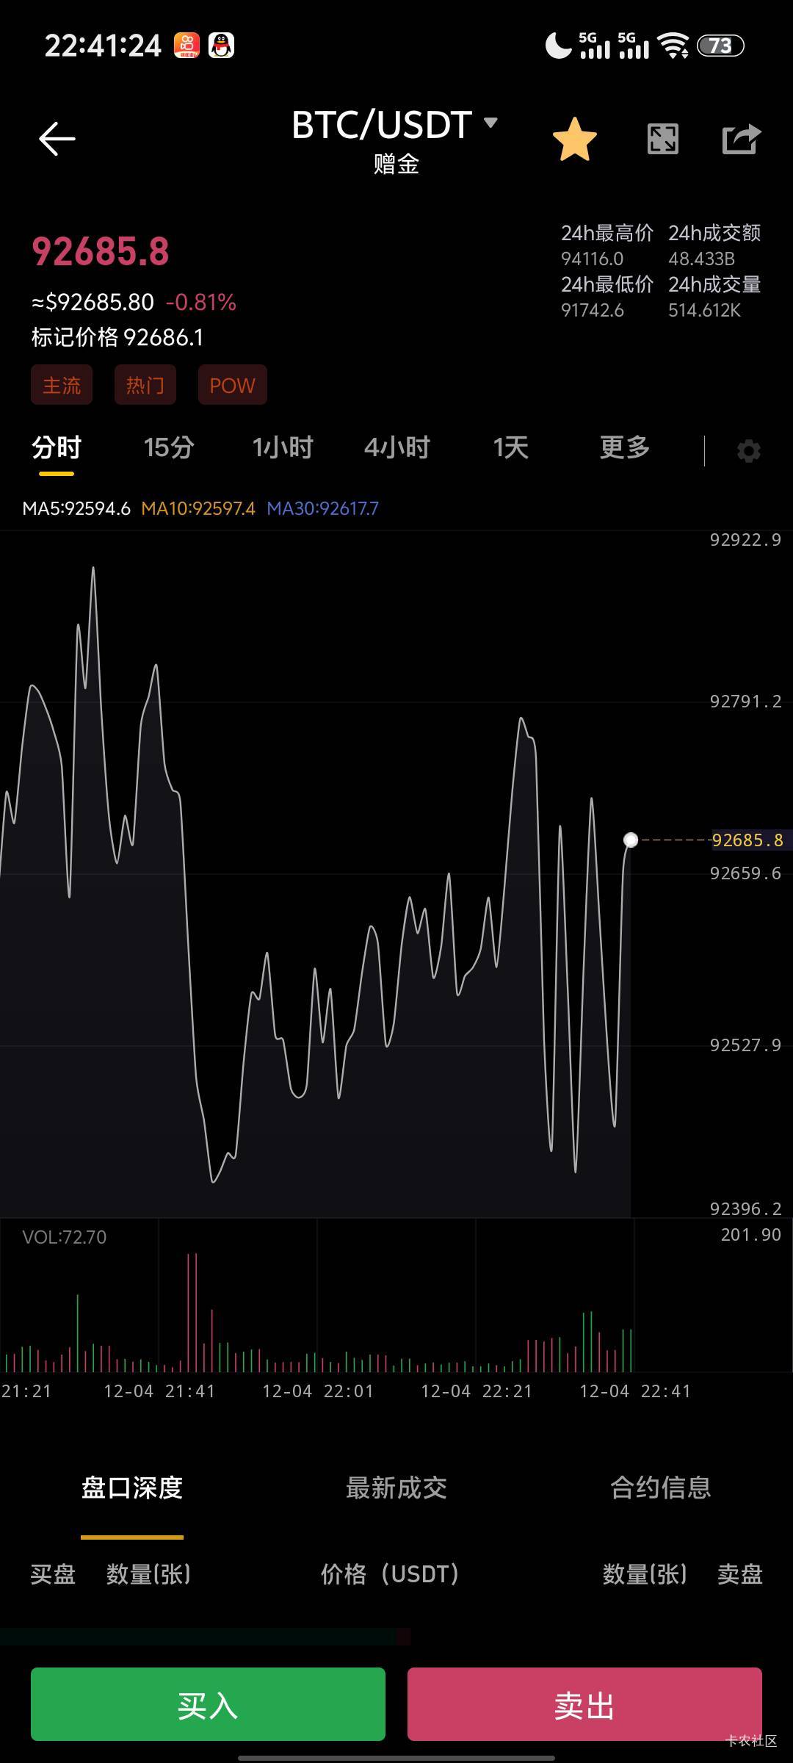Viewport: 793px width, 1763px height.
Task: Expand the BTC/USDT pair dropdown
Action: click(490, 123)
